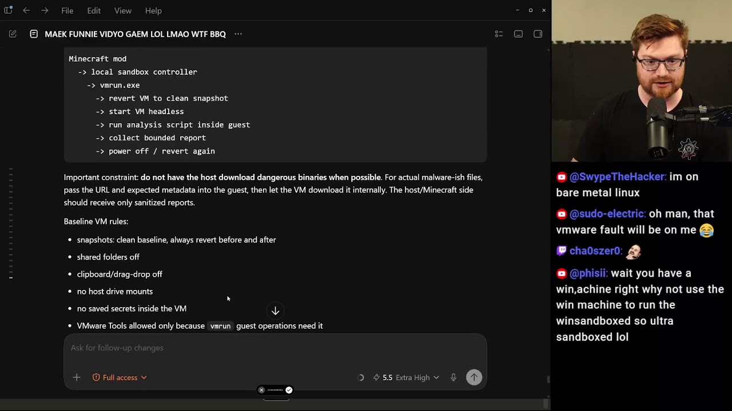Expand the Full access permissions dropdown
This screenshot has height=411, width=732.
[x=120, y=377]
